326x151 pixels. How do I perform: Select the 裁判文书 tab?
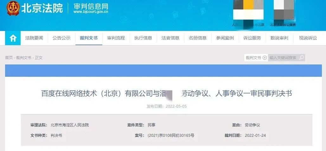89,38
